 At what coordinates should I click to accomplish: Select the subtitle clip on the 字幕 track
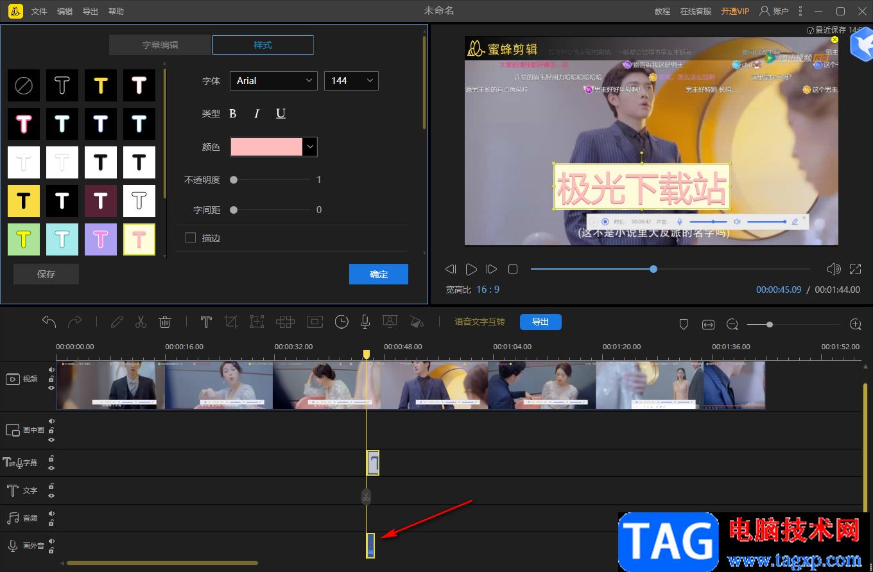[x=373, y=463]
